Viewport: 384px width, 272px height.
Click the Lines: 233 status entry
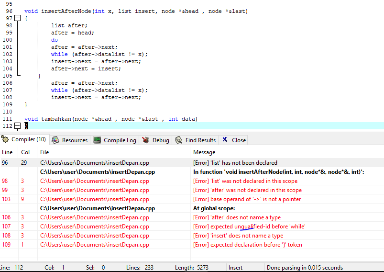[140, 268]
